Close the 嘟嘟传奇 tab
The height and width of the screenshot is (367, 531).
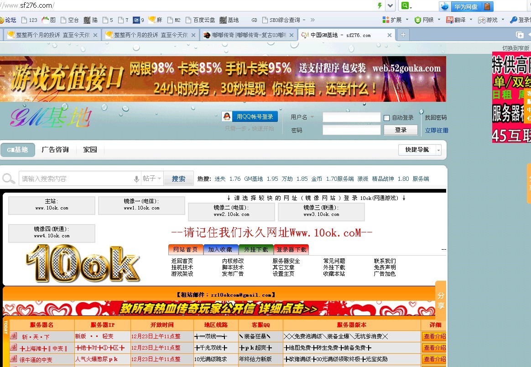(291, 35)
